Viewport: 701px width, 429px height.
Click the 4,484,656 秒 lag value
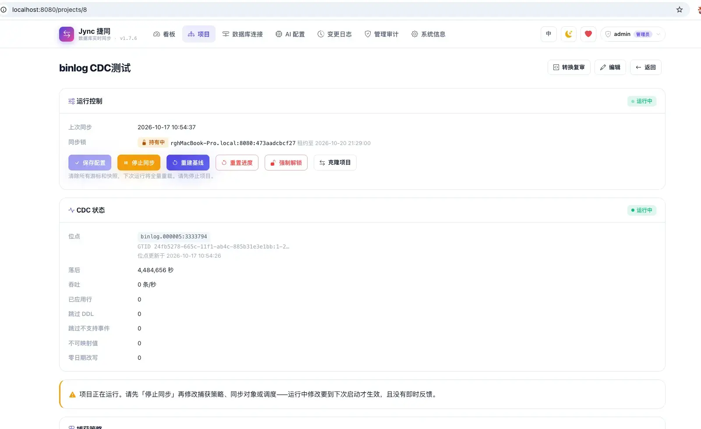156,270
